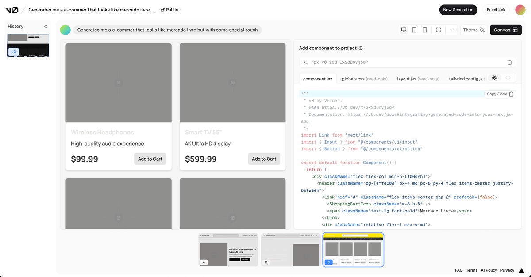Image resolution: width=531 pixels, height=277 pixels.
Task: Open the user avatar menu in the header
Action: pos(520,10)
